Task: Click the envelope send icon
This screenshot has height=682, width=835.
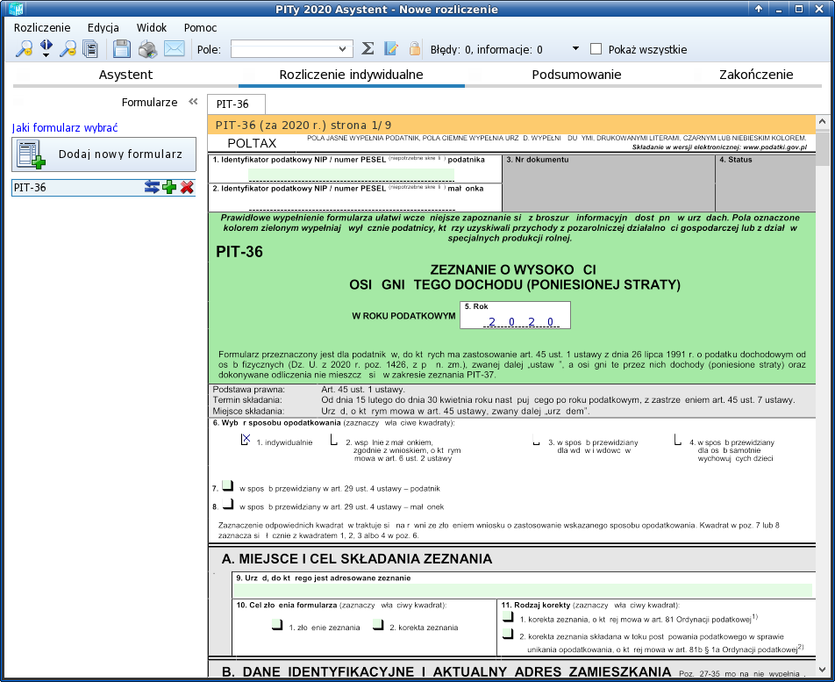Action: (x=175, y=49)
